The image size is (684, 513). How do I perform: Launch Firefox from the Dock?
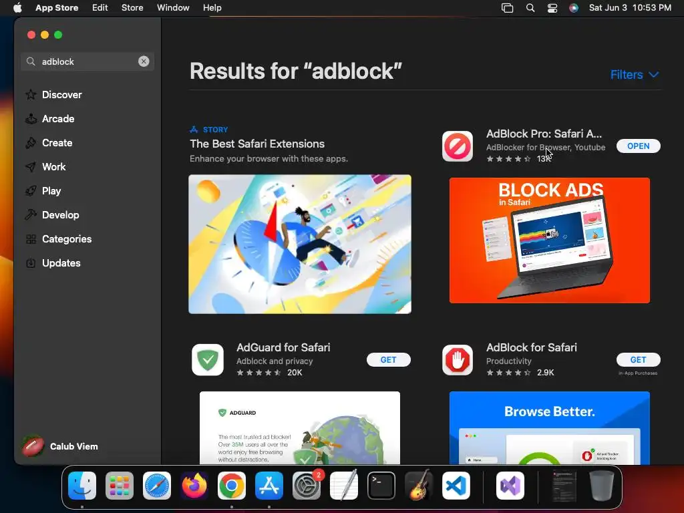tap(194, 486)
